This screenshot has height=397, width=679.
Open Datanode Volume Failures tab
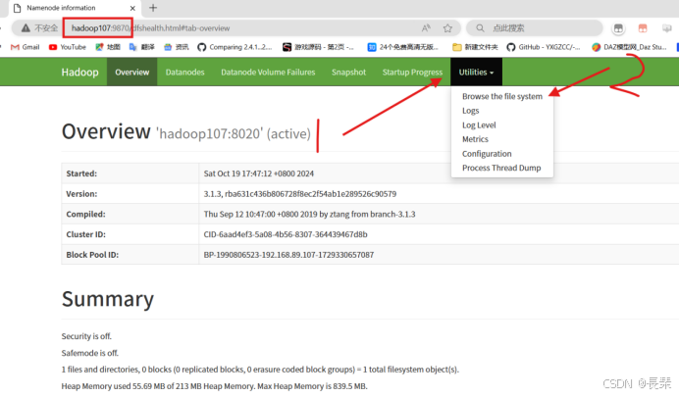pyautogui.click(x=268, y=73)
